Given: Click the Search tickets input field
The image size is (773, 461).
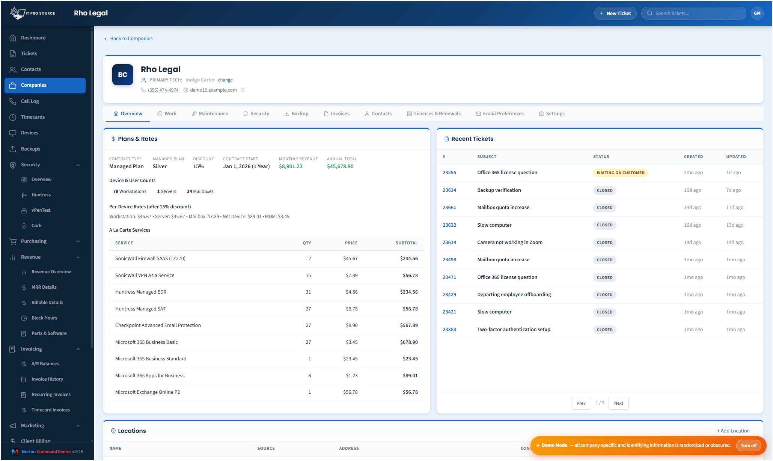Looking at the screenshot, I should click(x=694, y=13).
